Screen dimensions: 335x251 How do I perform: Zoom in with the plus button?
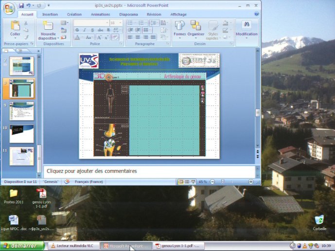click(x=251, y=182)
